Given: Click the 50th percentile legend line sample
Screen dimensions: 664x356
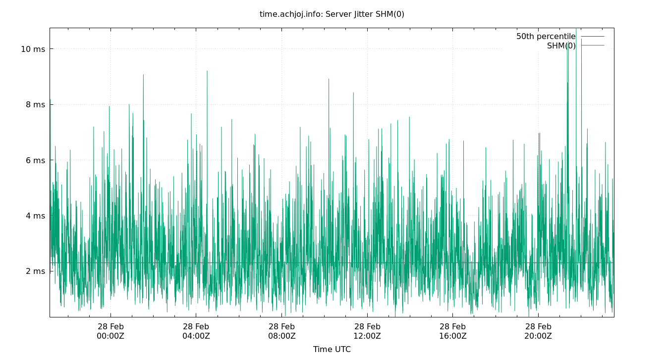Looking at the screenshot, I should coord(593,36).
